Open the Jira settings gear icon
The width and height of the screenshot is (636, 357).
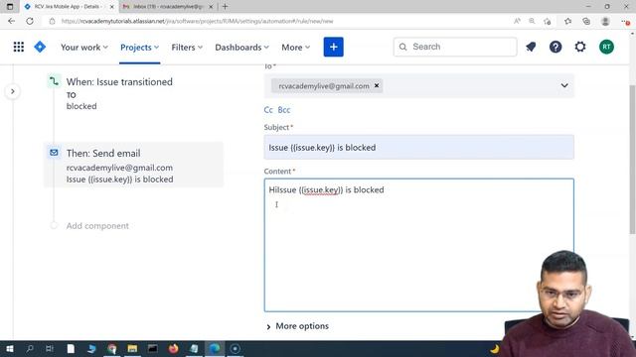(580, 47)
